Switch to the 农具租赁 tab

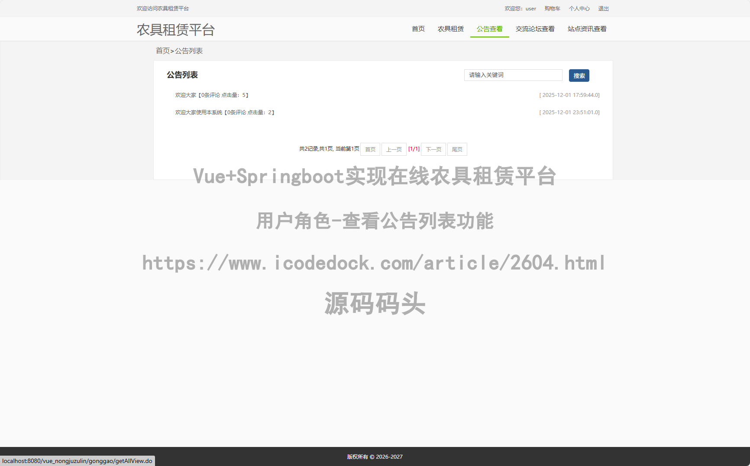click(x=450, y=29)
